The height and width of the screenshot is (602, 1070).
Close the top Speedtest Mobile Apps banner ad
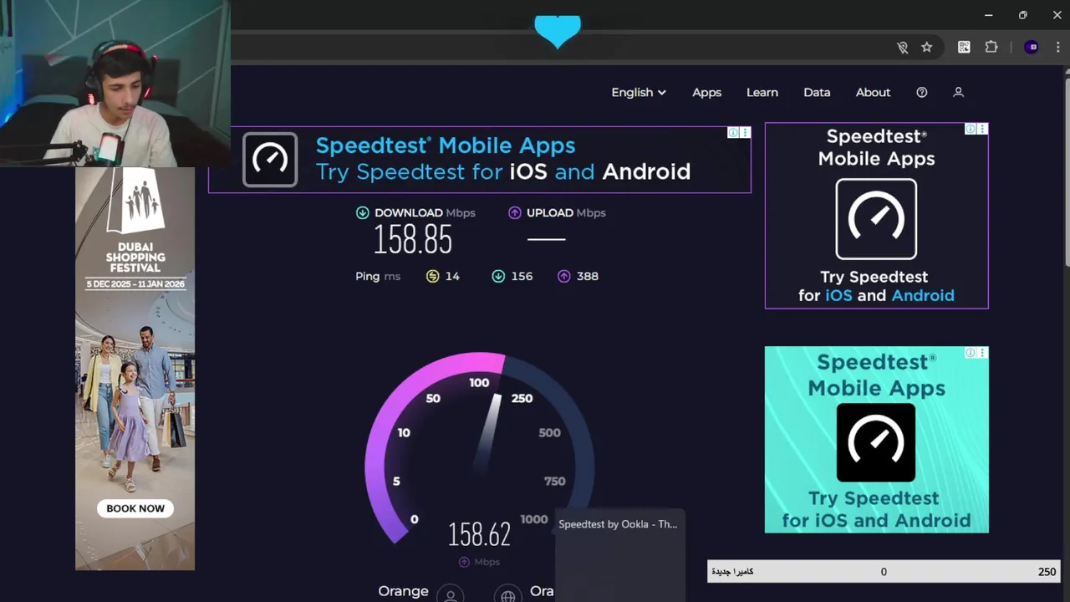(x=745, y=133)
